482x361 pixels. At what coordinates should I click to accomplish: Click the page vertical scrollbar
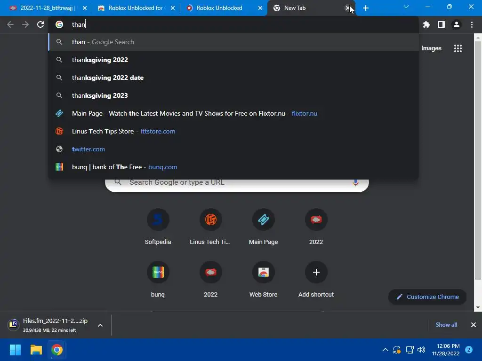(x=477, y=160)
